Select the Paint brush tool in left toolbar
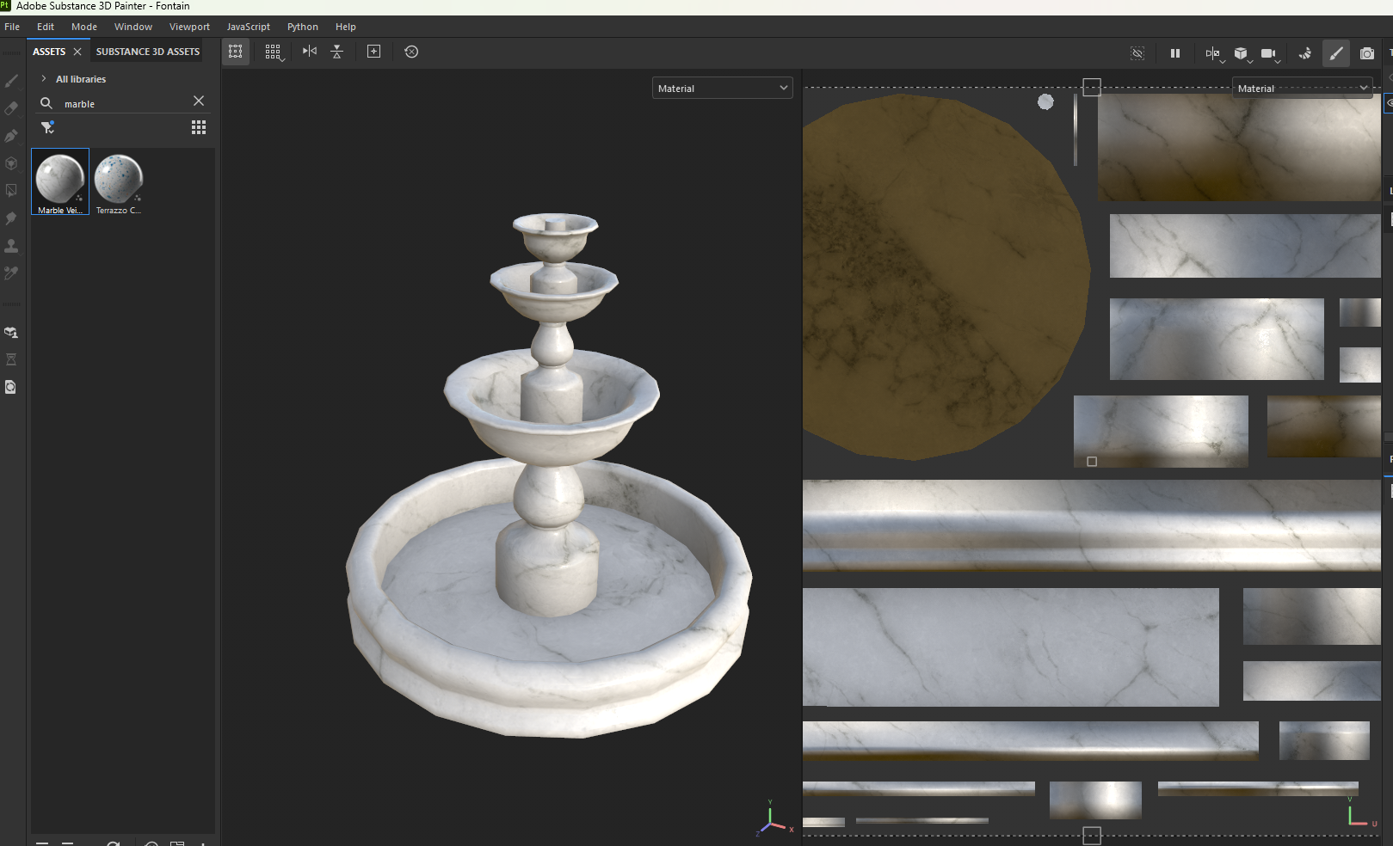Image resolution: width=1393 pixels, height=846 pixels. 11,81
